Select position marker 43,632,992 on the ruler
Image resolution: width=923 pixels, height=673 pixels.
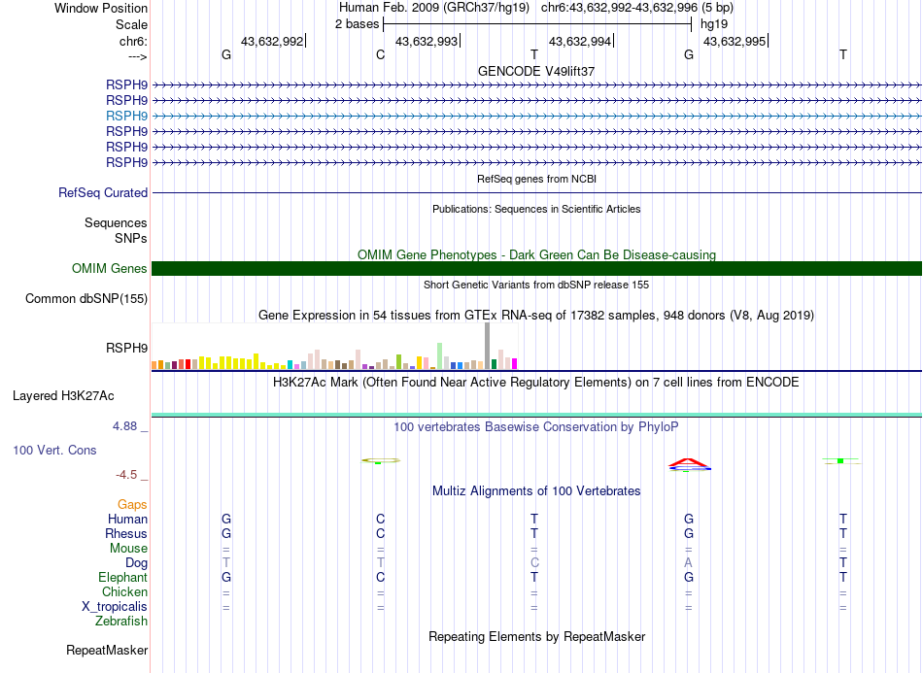point(272,41)
